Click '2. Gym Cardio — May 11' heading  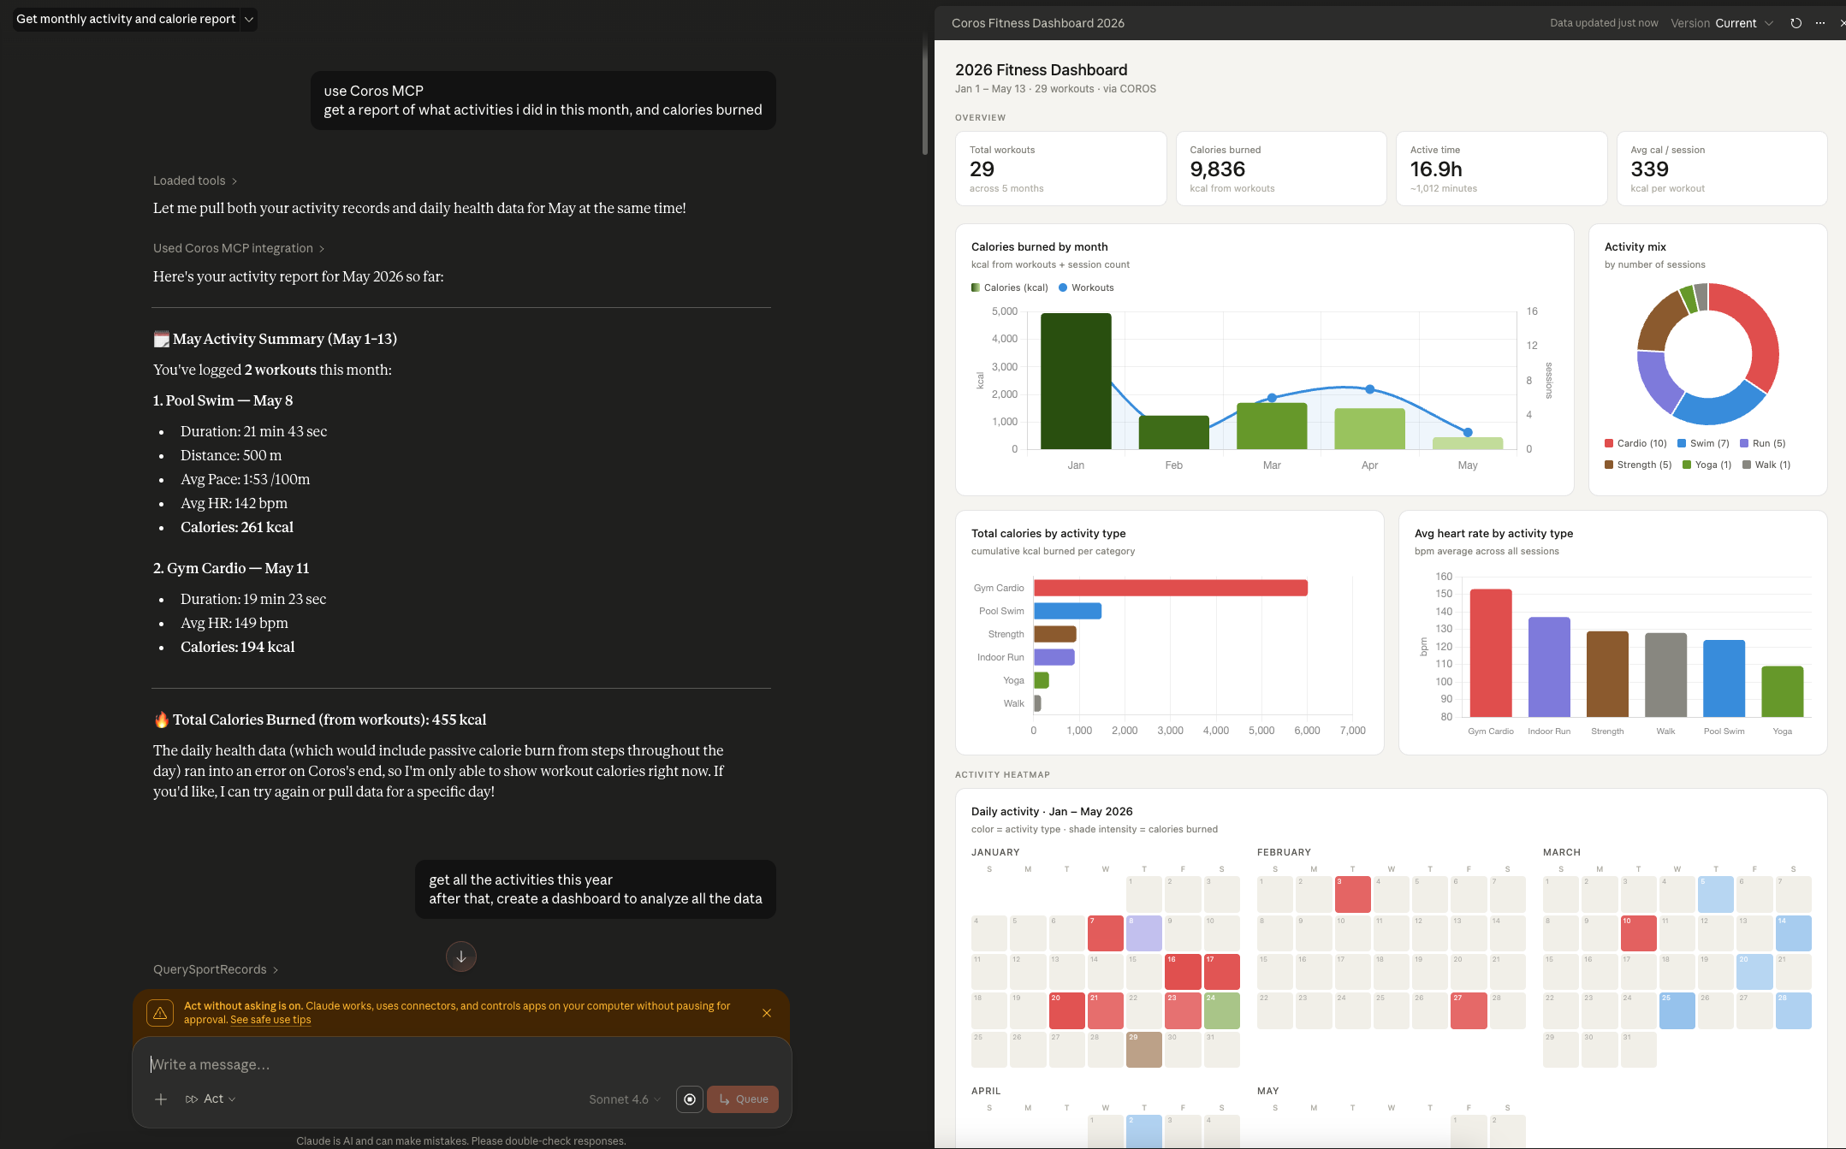231,568
